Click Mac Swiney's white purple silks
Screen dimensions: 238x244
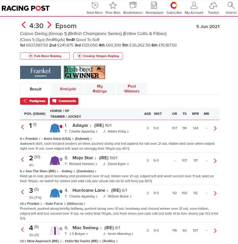pyautogui.click(x=55, y=230)
